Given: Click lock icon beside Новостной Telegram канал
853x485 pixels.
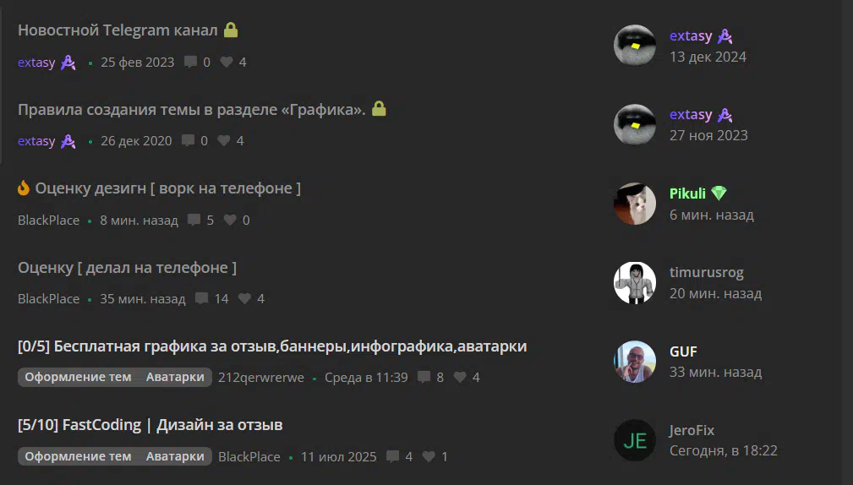Looking at the screenshot, I should pos(231,30).
